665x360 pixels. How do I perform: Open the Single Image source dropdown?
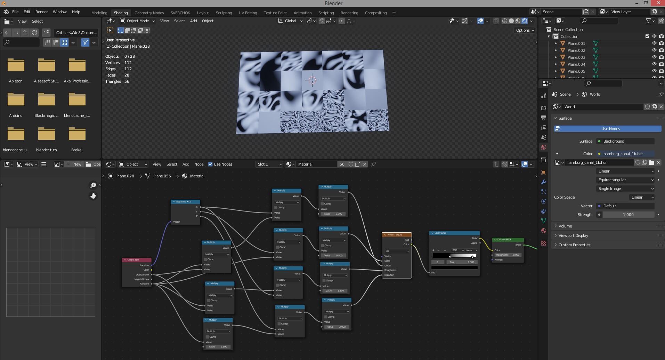pos(625,189)
